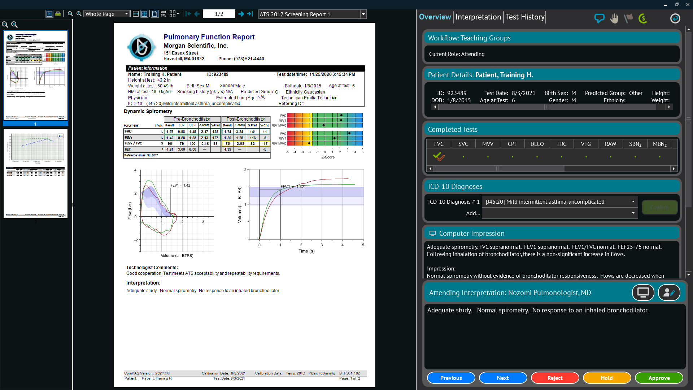Select page 1 thumbnail
The width and height of the screenshot is (693, 390).
click(x=35, y=75)
